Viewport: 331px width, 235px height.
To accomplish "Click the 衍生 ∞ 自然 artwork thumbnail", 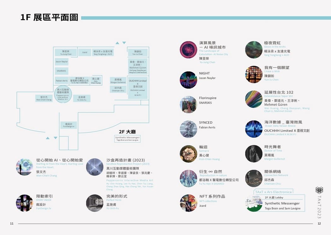I will [x=188, y=178].
